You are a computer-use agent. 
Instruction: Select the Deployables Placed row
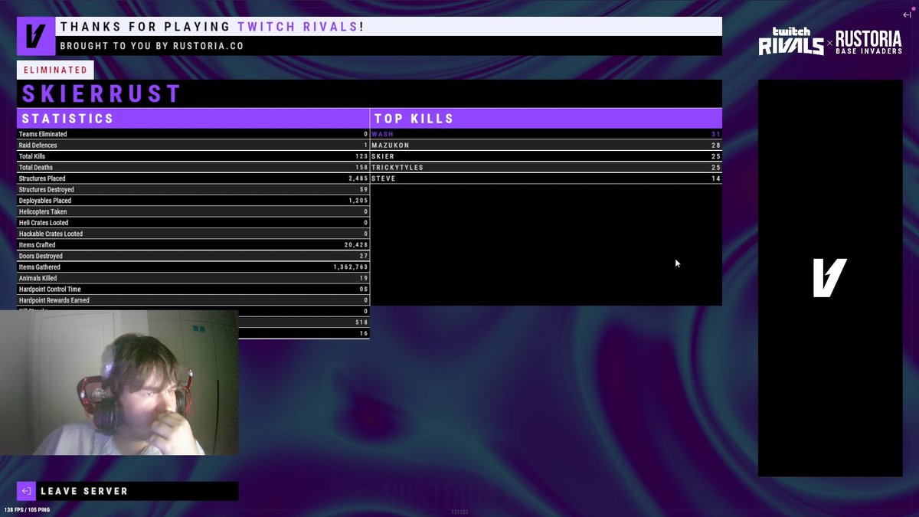pos(193,201)
